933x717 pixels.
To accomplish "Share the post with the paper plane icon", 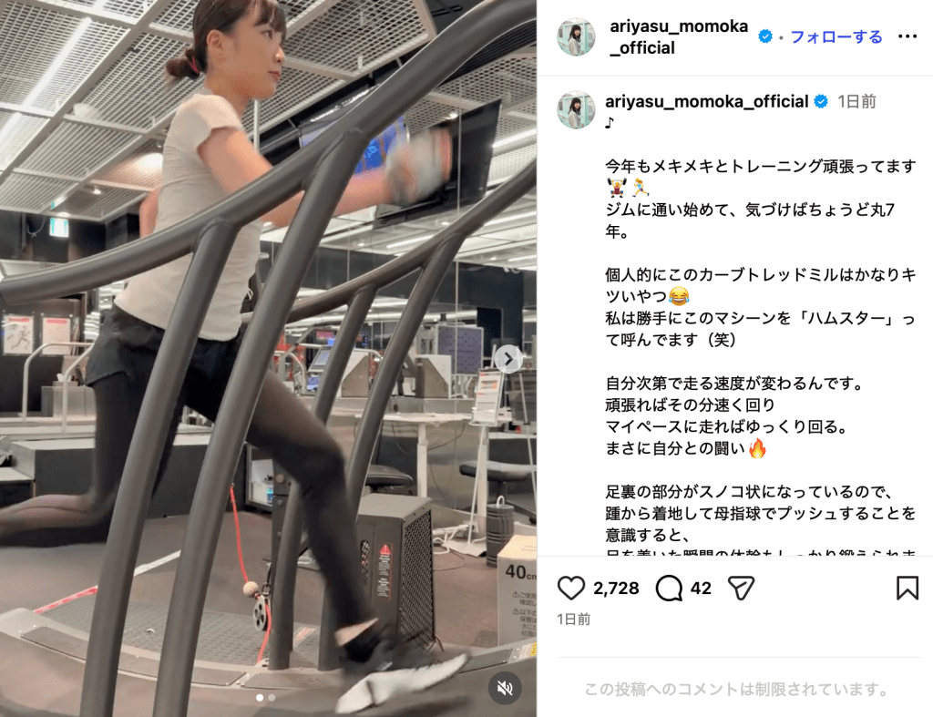I will tap(741, 588).
